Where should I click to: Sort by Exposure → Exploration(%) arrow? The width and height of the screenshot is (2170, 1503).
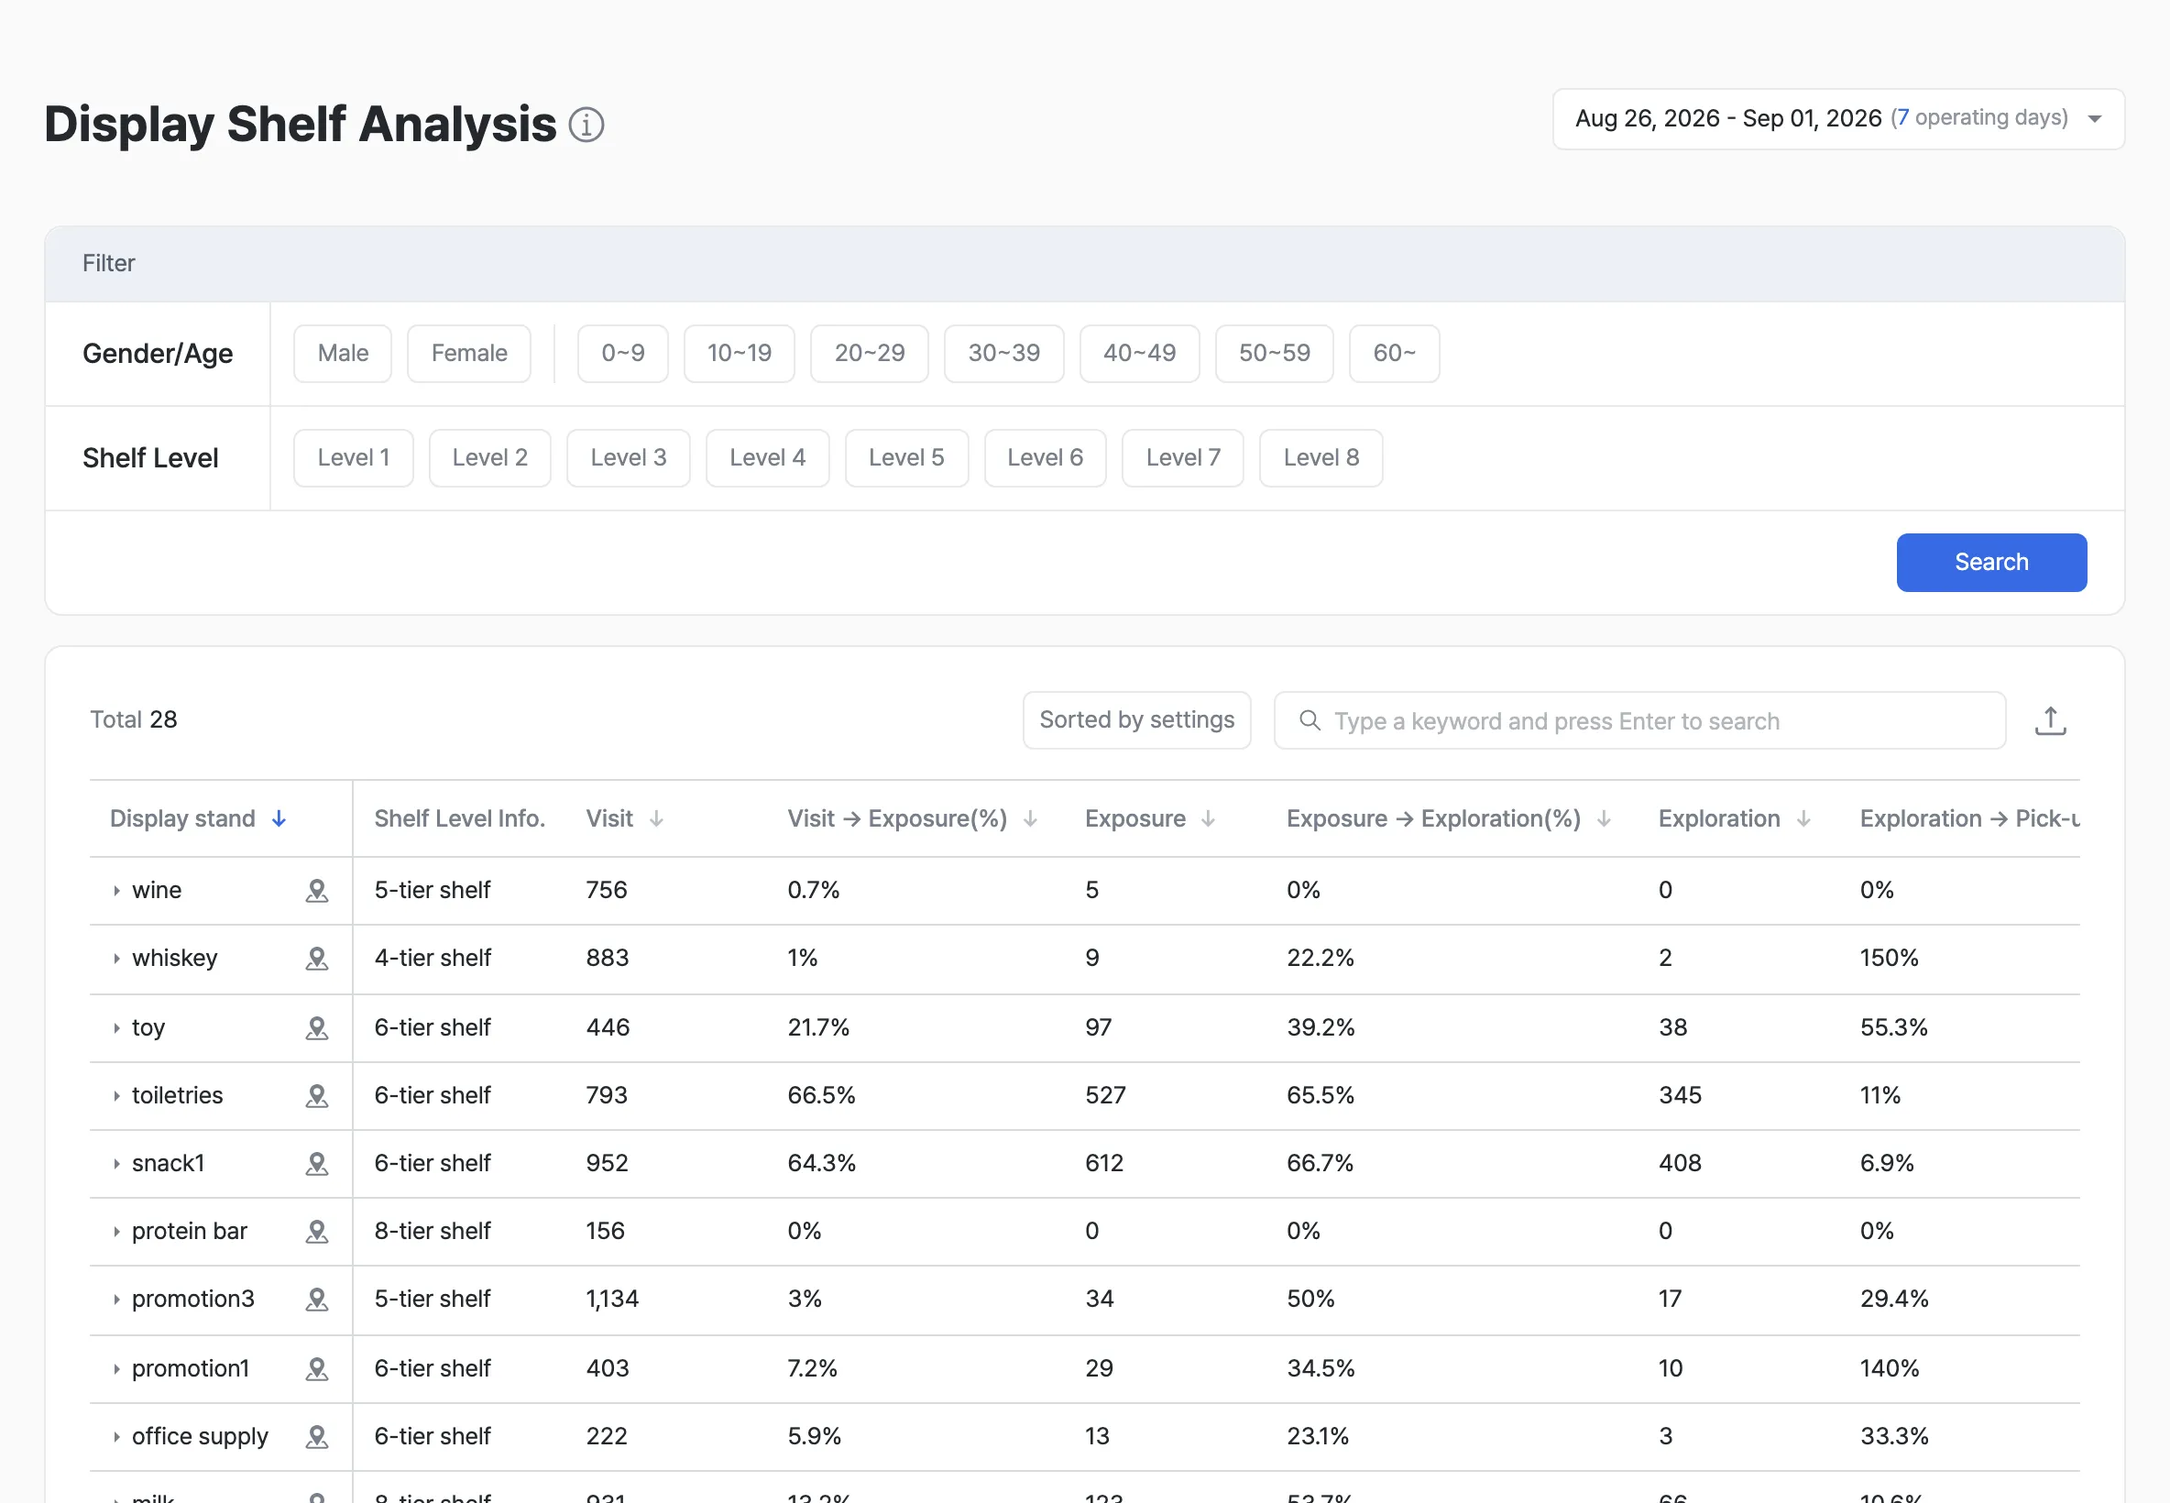(x=1604, y=819)
